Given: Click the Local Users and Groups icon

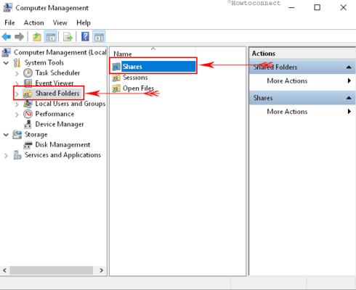Looking at the screenshot, I should [28, 104].
